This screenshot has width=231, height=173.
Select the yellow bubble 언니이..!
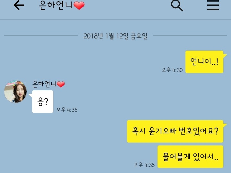tap(204, 62)
